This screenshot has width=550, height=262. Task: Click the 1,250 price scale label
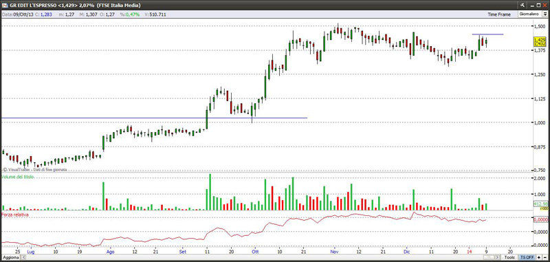pos(539,74)
